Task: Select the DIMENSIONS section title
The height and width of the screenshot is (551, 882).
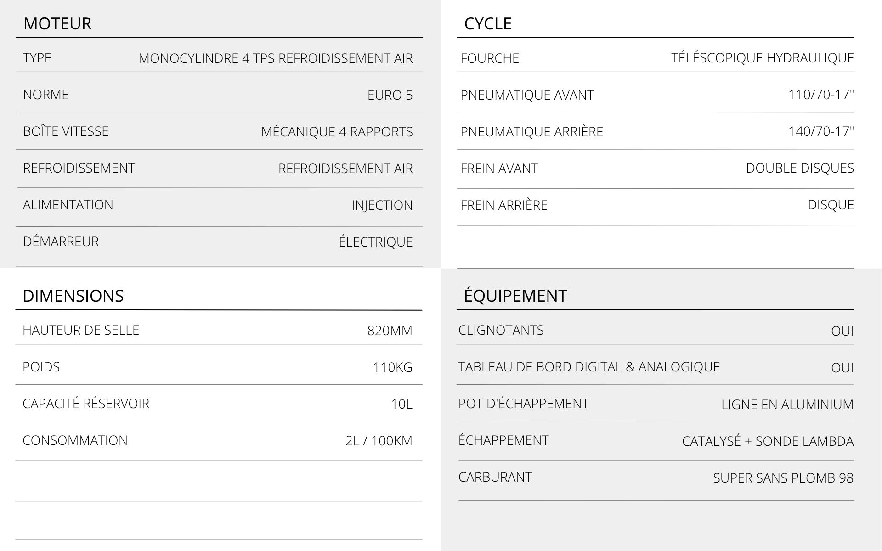Action: (x=73, y=296)
